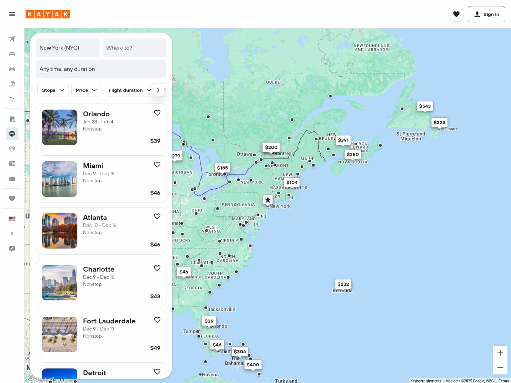Expand the Flight duration filter
This screenshot has width=511, height=383.
[130, 90]
